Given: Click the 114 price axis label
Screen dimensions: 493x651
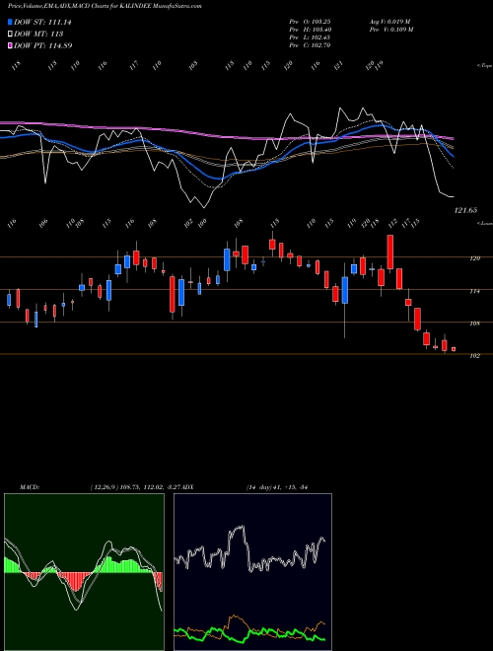Looking at the screenshot, I should click(474, 291).
